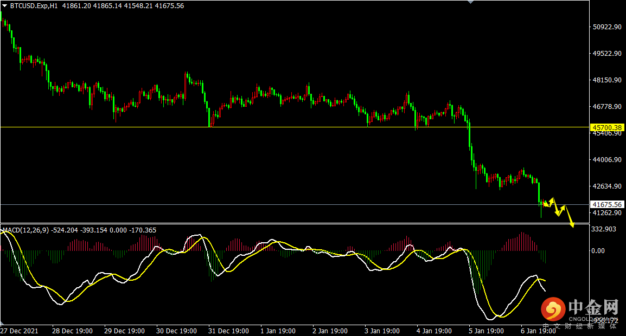Screen dimensions: 626x336
Task: Click the 27 Dec 2021 date label
Action: click(x=19, y=331)
